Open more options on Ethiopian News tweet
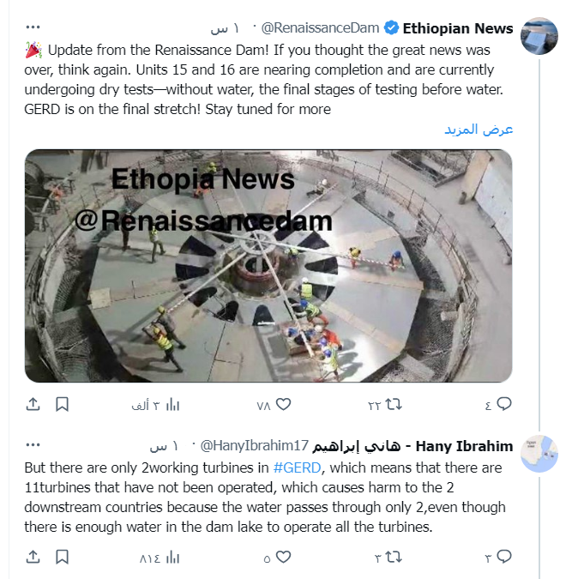This screenshot has height=579, width=572. click(x=33, y=27)
